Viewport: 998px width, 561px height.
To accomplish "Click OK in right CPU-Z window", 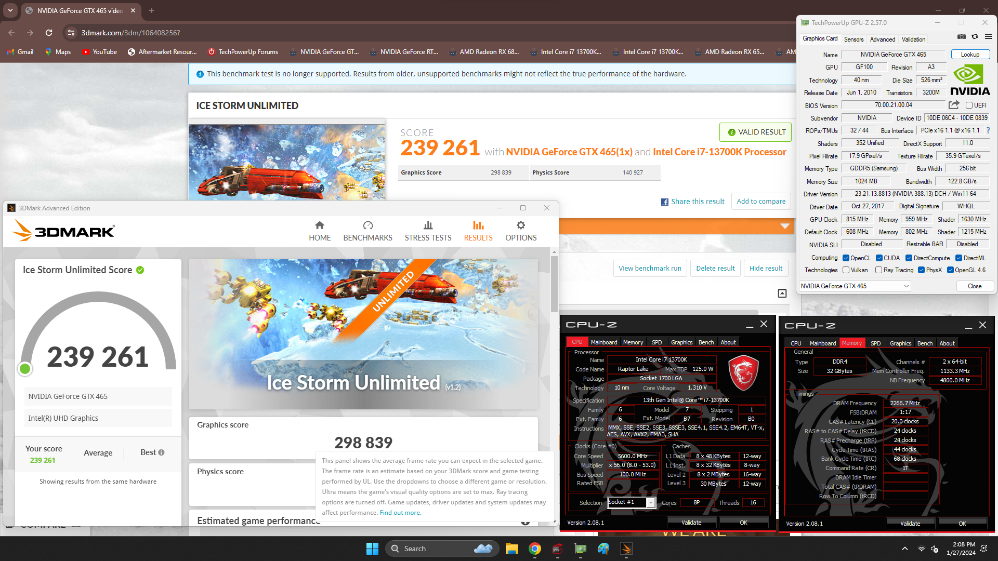I will pyautogui.click(x=962, y=524).
